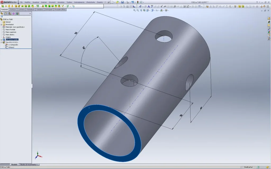Click the Save floppy disk icon
This screenshot has height=169, width=271.
pos(122,2)
